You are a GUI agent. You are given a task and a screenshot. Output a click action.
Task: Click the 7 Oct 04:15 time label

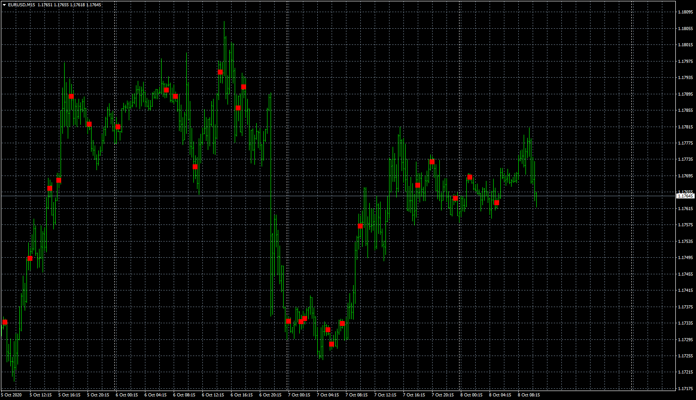point(328,395)
